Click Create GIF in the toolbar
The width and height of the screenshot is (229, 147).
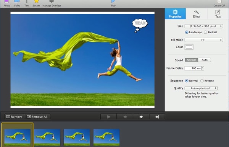[x=219, y=3]
